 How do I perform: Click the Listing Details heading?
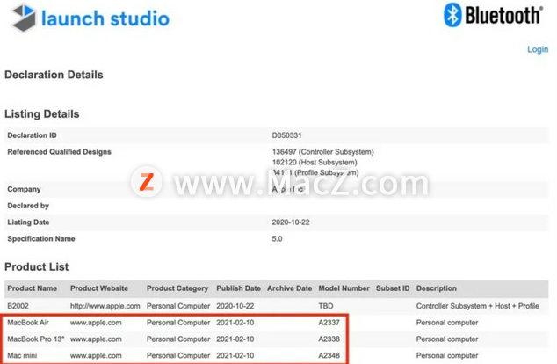click(42, 114)
